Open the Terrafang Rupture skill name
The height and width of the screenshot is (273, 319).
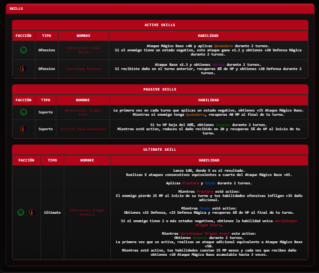pyautogui.click(x=83, y=69)
